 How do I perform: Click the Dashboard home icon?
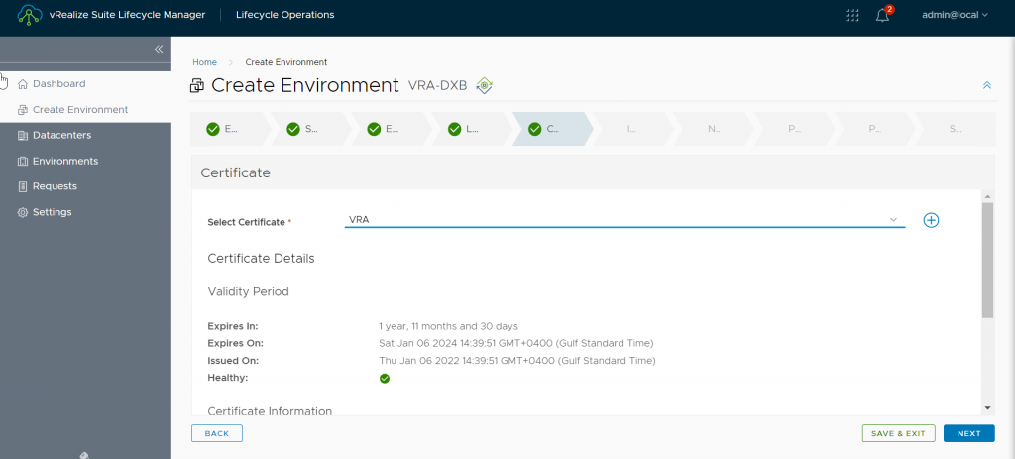pos(23,84)
